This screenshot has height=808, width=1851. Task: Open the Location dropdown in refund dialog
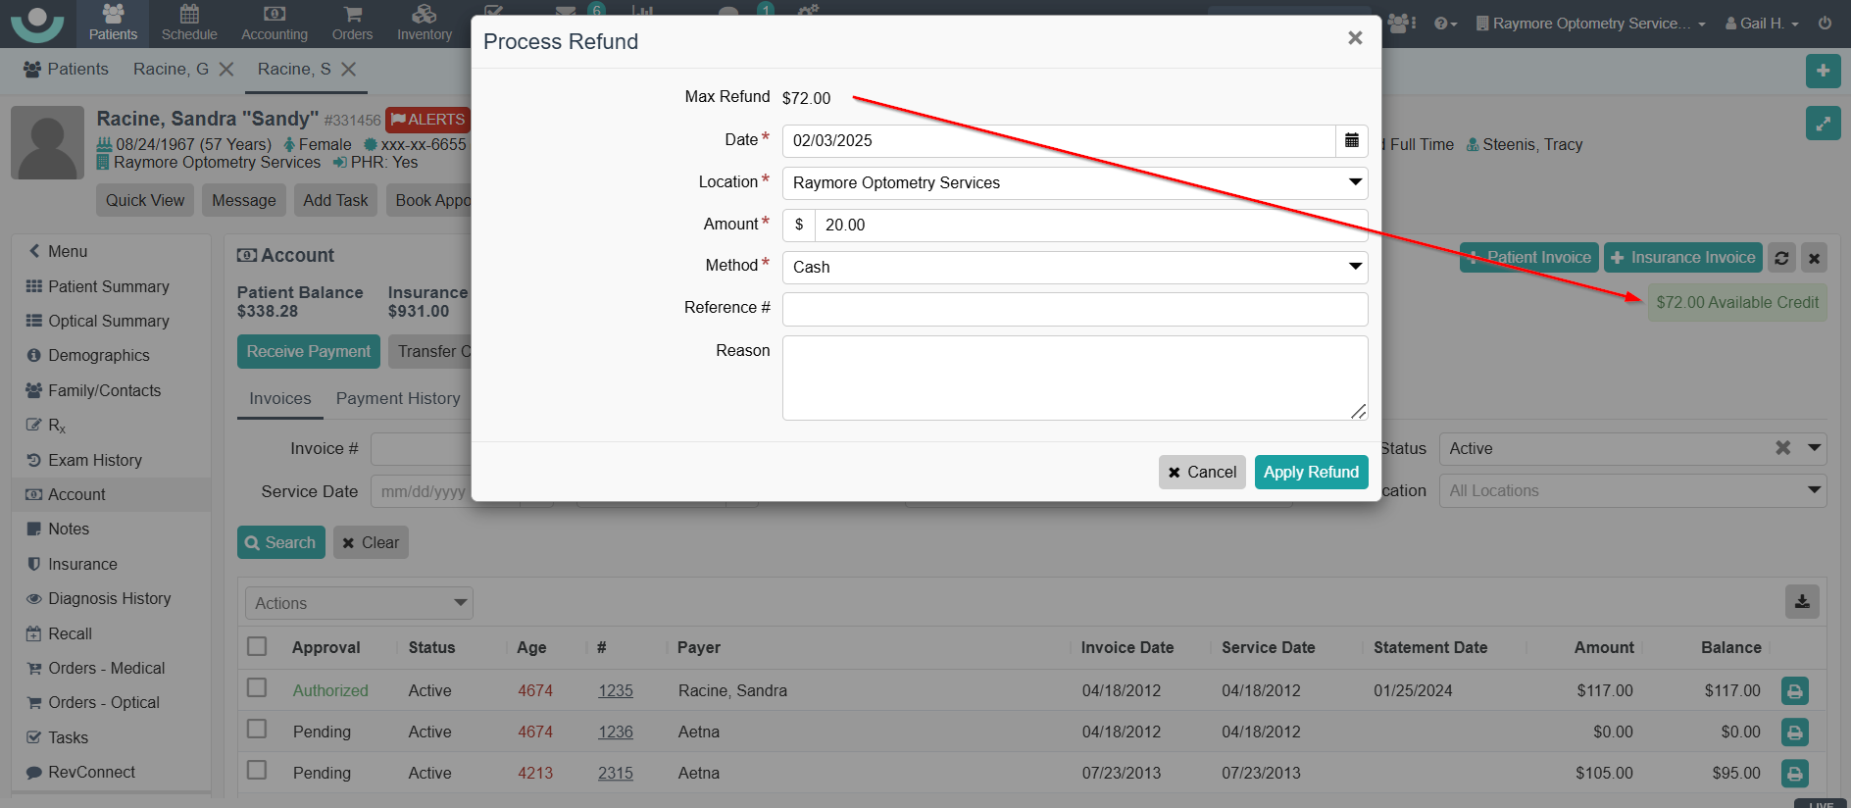(1075, 182)
